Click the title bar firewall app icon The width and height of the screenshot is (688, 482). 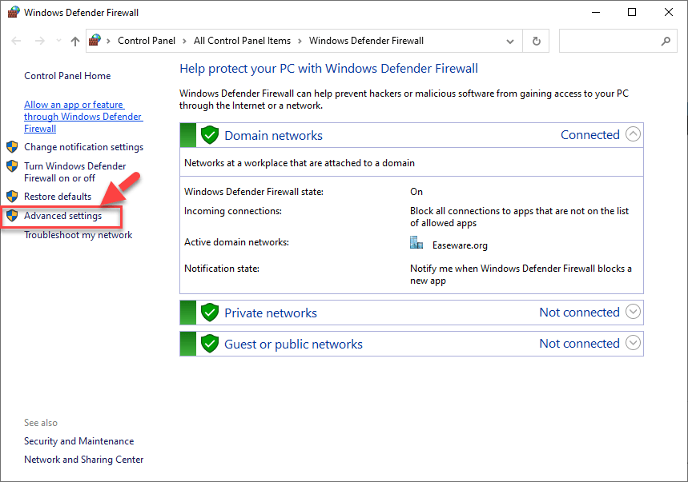point(14,12)
